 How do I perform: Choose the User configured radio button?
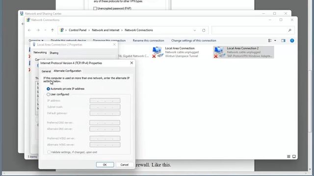pos(48,94)
